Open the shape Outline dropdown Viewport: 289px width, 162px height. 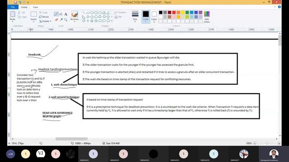(x=121, y=13)
